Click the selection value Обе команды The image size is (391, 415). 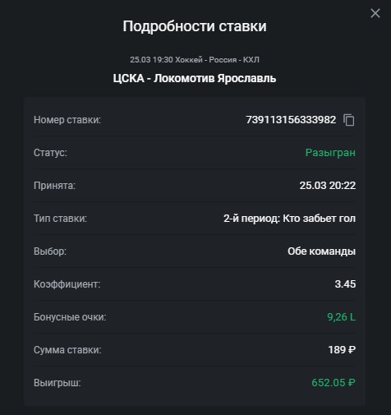pyautogui.click(x=321, y=251)
